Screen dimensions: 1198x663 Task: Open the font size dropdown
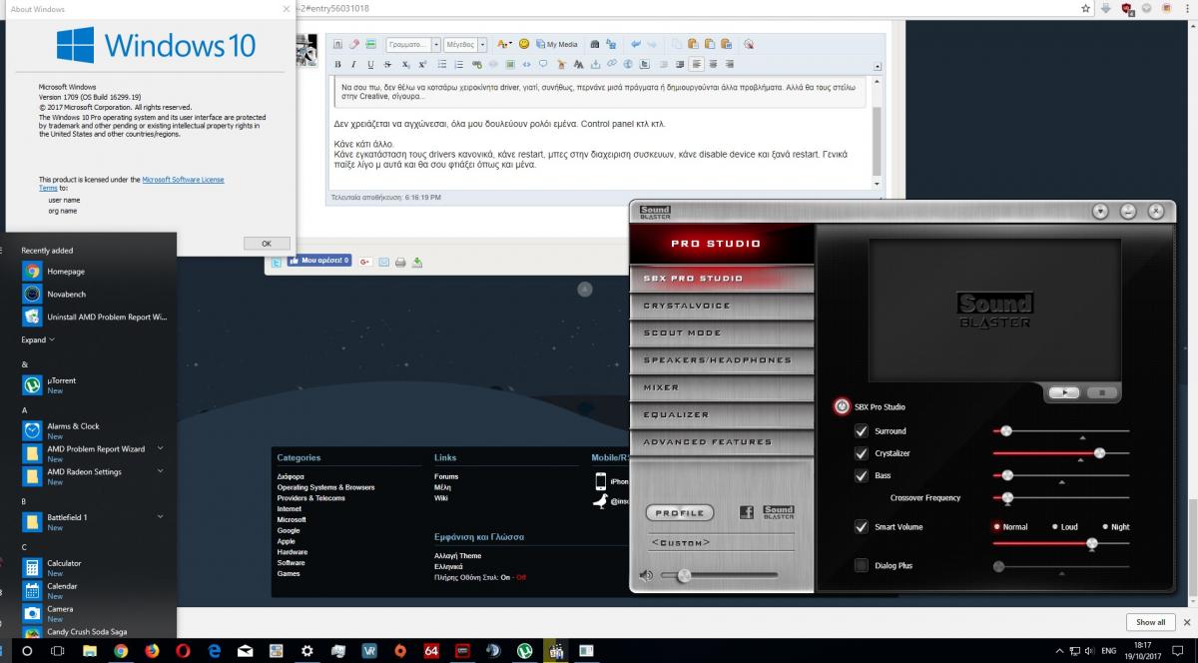465,44
